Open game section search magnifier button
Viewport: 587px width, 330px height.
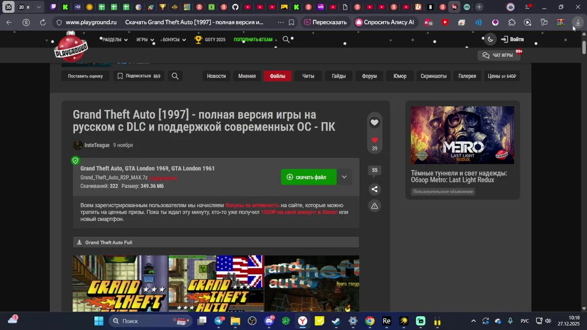pos(175,76)
